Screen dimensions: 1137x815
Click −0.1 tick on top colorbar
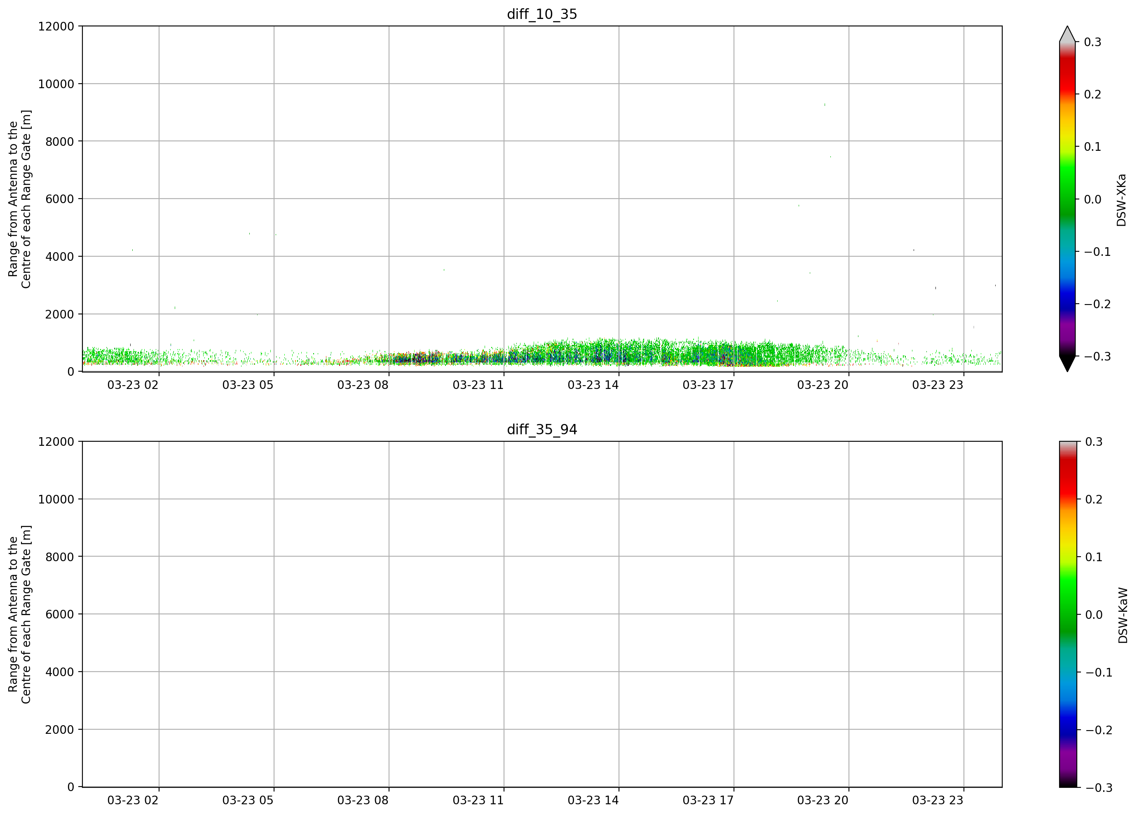1097,252
